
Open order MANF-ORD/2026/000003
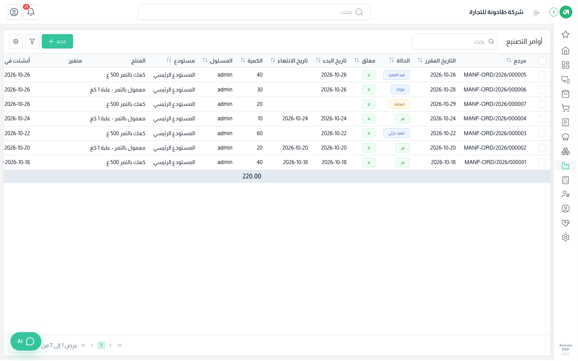coord(495,133)
